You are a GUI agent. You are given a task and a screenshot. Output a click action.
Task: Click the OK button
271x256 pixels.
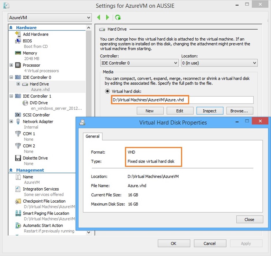(x=174, y=243)
